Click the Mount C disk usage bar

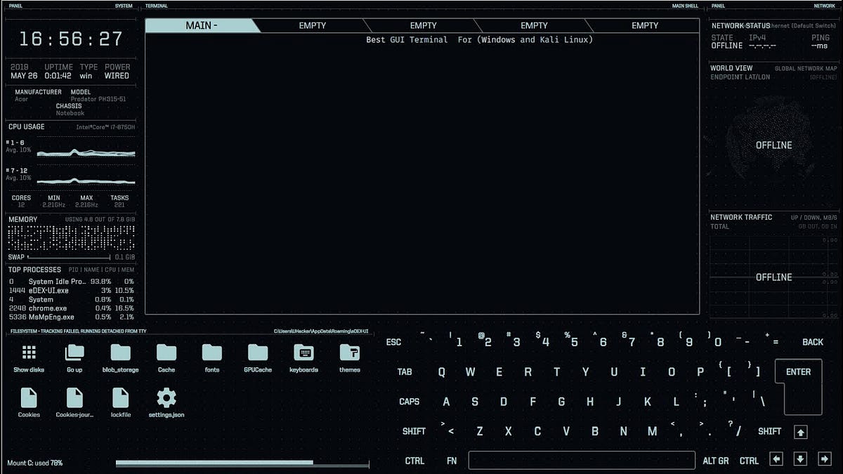point(242,463)
